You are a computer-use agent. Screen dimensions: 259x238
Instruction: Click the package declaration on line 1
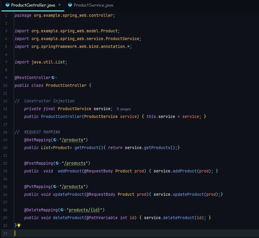65,15
